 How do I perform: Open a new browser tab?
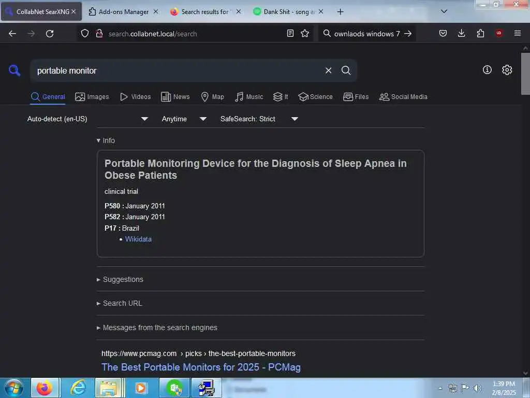point(341,12)
